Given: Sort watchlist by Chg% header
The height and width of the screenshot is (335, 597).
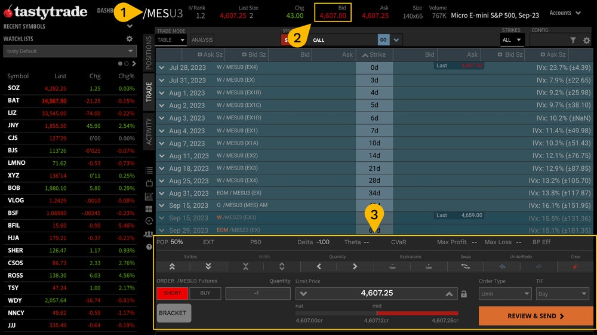Looking at the screenshot, I should 127,76.
